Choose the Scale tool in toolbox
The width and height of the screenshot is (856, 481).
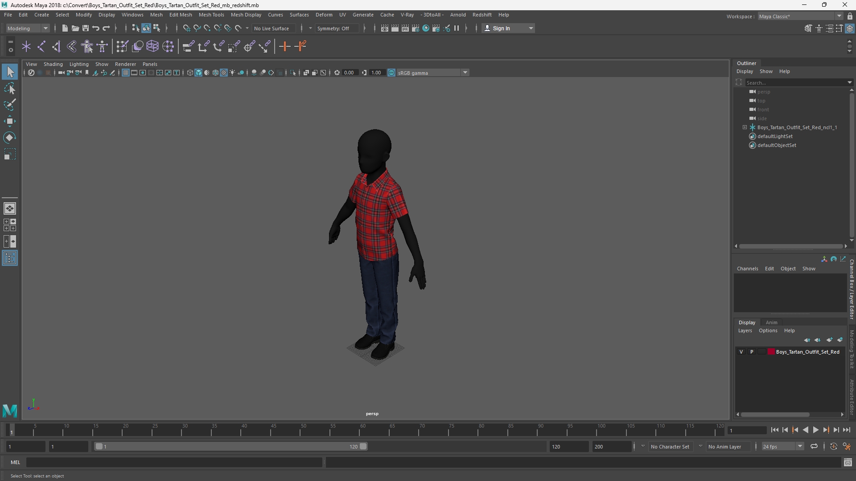point(10,154)
